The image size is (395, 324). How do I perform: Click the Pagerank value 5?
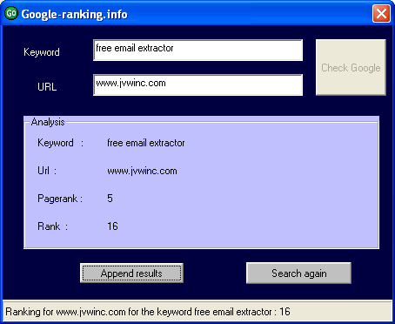pyautogui.click(x=110, y=199)
